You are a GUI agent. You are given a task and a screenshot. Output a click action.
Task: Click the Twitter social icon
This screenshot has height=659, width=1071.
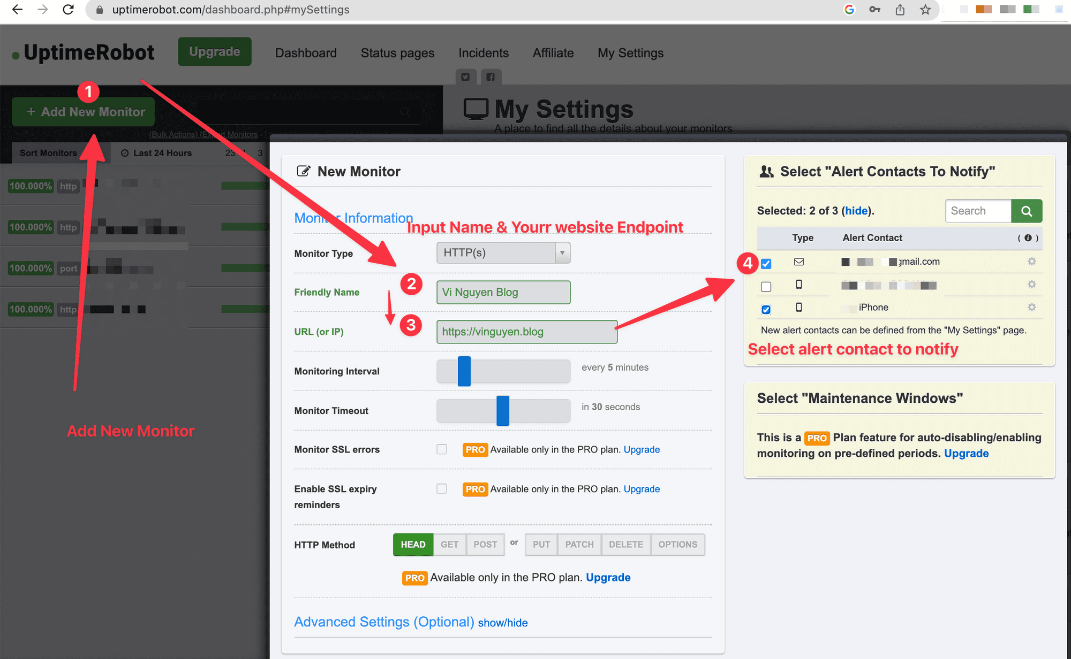pos(465,77)
